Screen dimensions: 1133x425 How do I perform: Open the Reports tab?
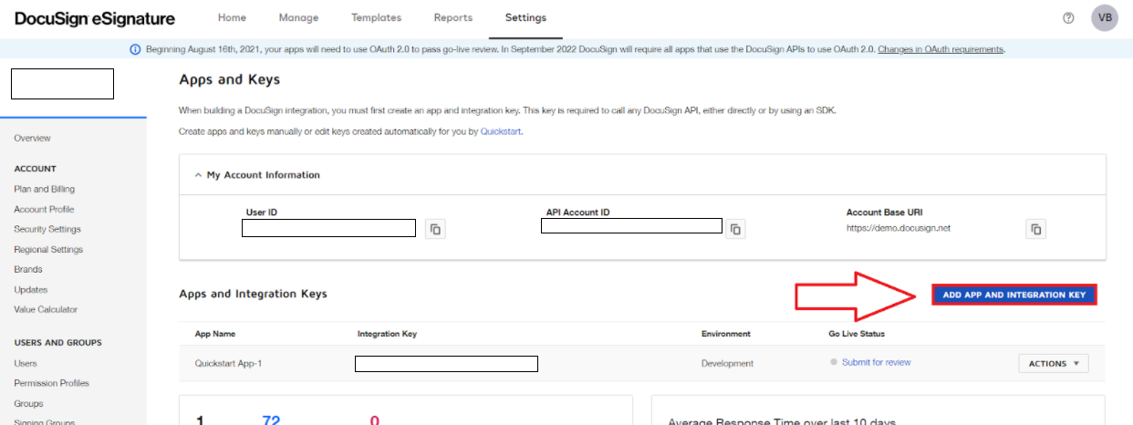pyautogui.click(x=453, y=18)
